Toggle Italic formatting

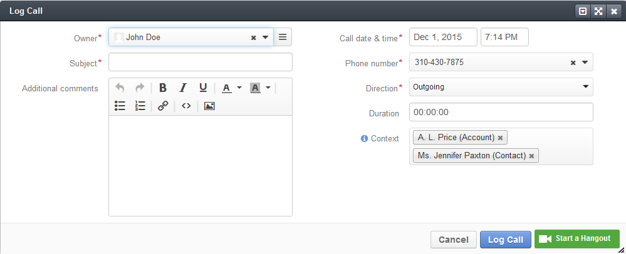point(183,88)
